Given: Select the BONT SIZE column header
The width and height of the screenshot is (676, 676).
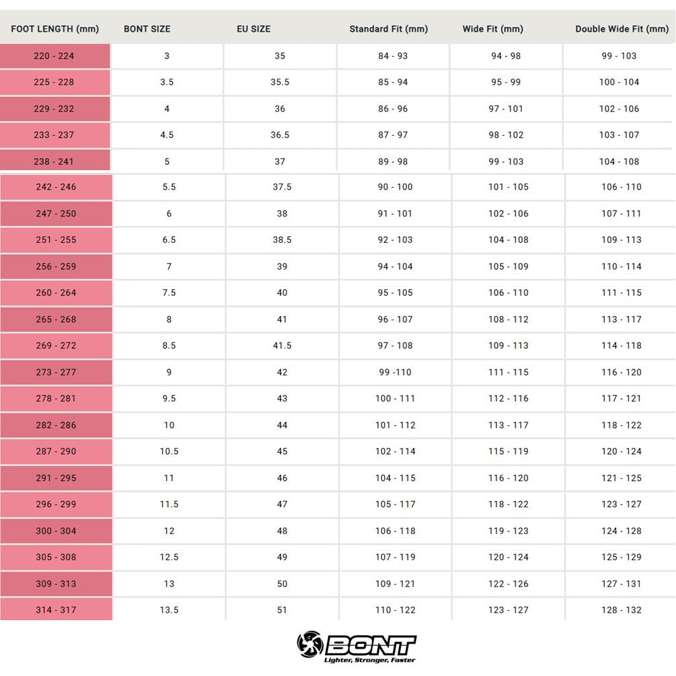Looking at the screenshot, I should coord(147,29).
